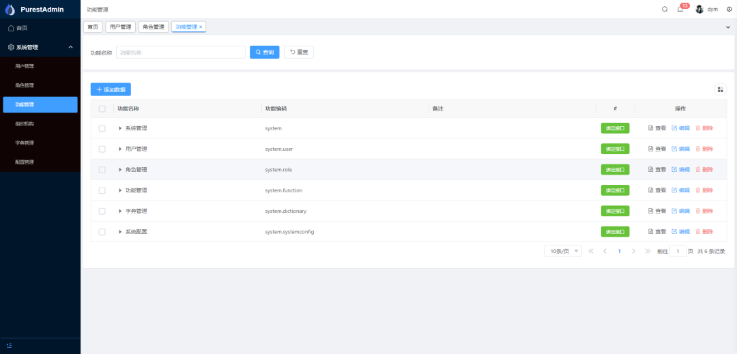Viewport: 737px width, 354px height.
Task: Expand the 角色管理 tree row
Action: coord(121,170)
